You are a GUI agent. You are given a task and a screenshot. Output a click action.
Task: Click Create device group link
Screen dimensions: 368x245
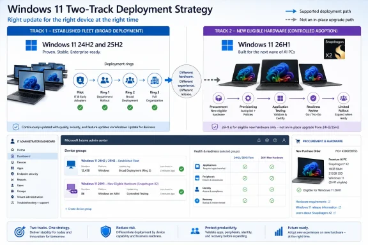[x=79, y=209]
